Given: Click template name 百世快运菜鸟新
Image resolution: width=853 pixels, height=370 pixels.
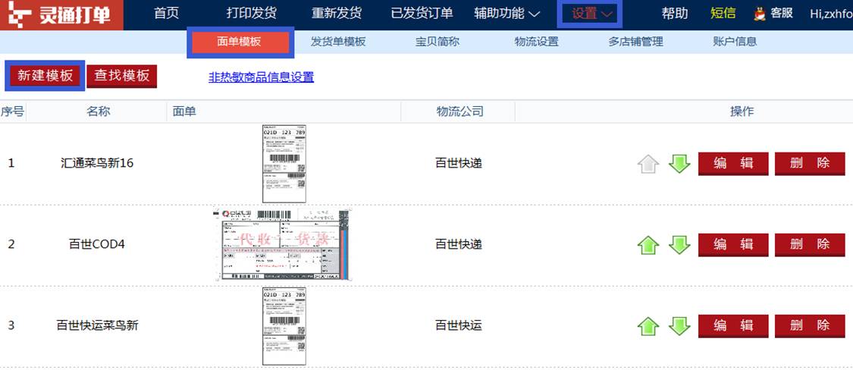Looking at the screenshot, I should pos(97,325).
